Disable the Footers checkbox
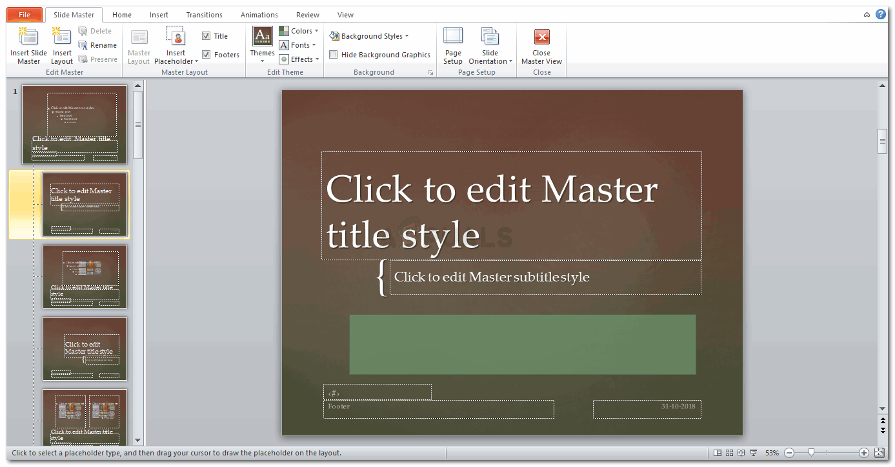 (206, 55)
